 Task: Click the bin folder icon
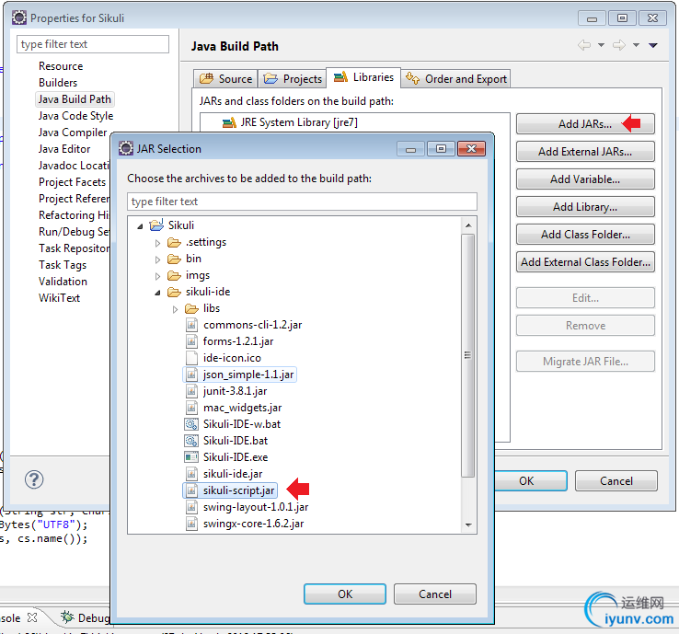(x=174, y=259)
